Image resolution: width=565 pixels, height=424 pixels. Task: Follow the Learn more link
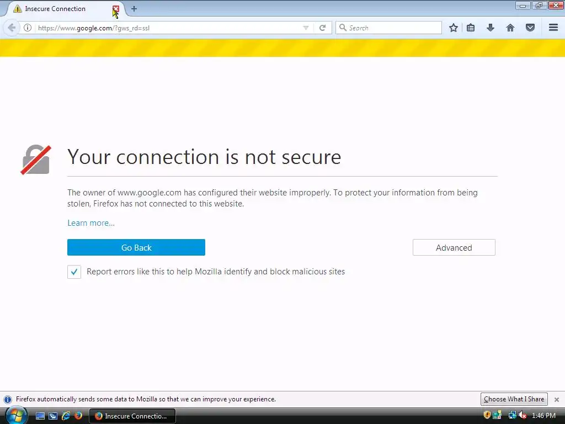point(91,223)
